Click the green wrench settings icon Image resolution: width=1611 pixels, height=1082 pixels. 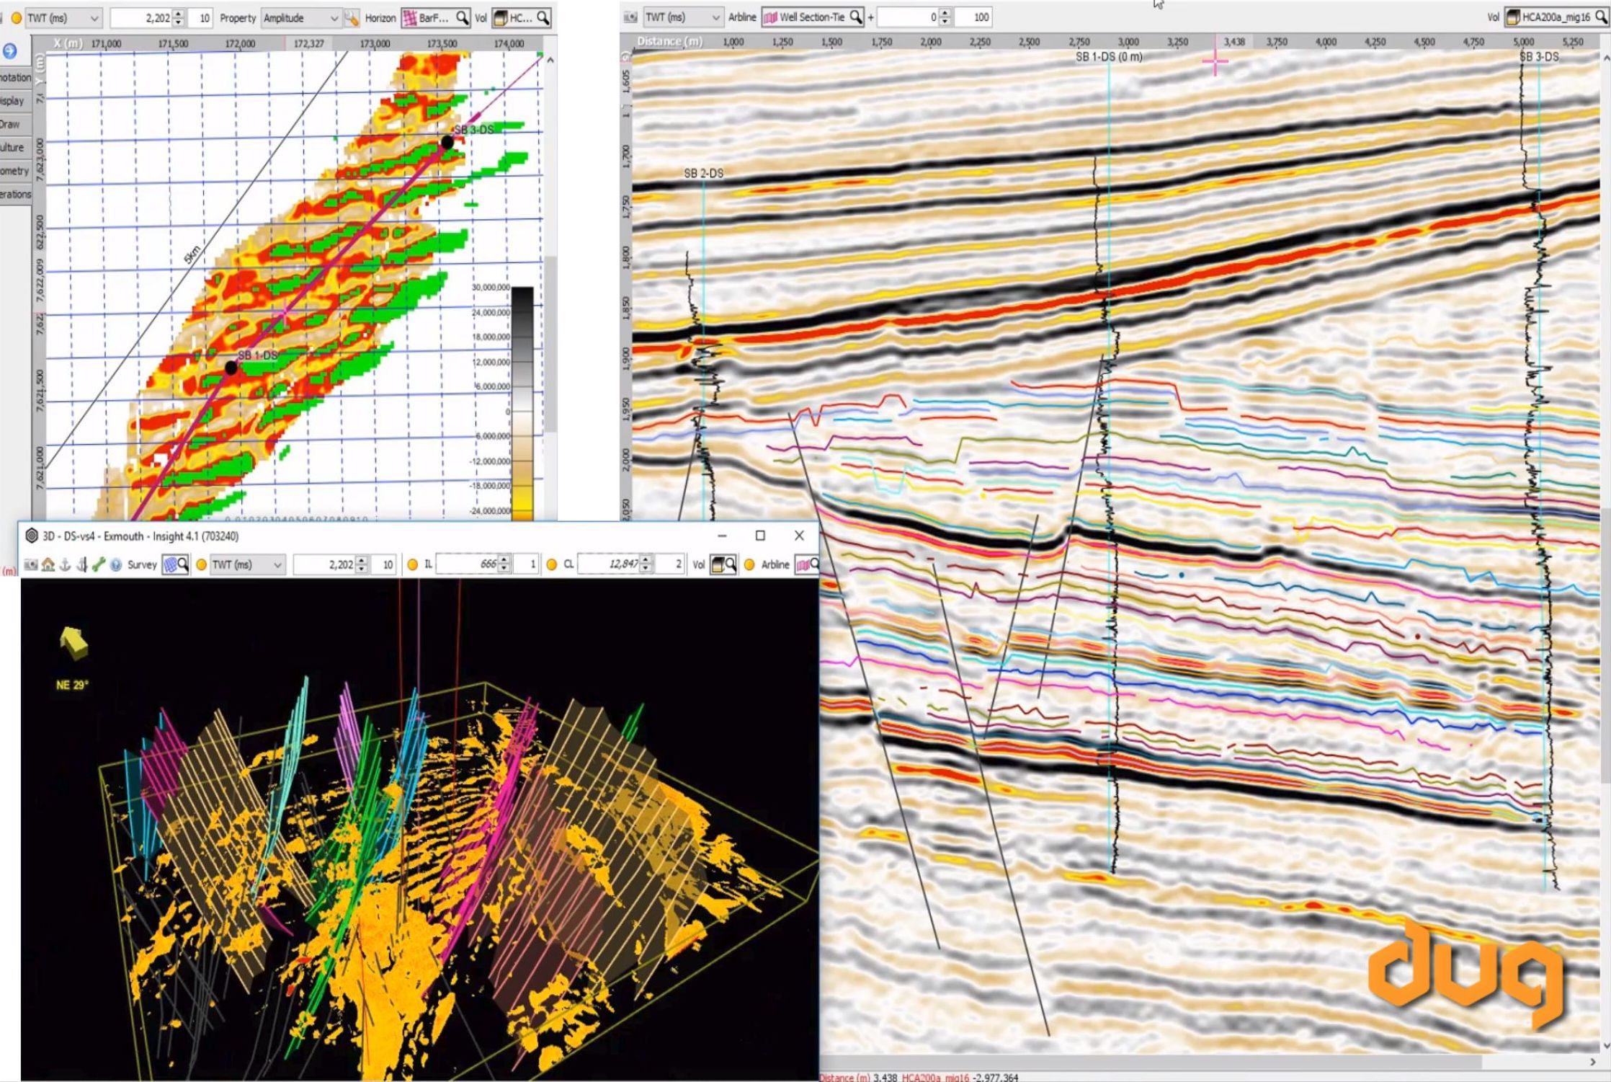tap(98, 564)
